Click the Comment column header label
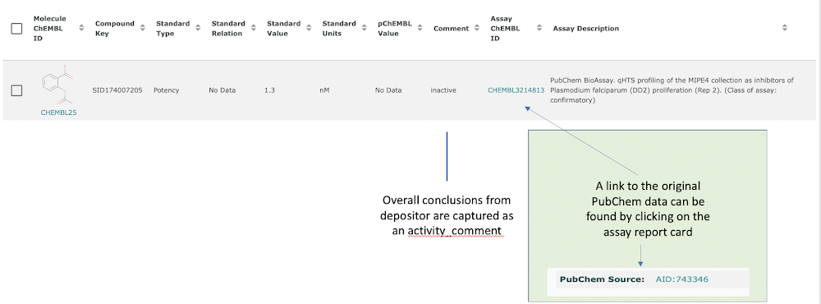821x304 pixels. coord(451,28)
